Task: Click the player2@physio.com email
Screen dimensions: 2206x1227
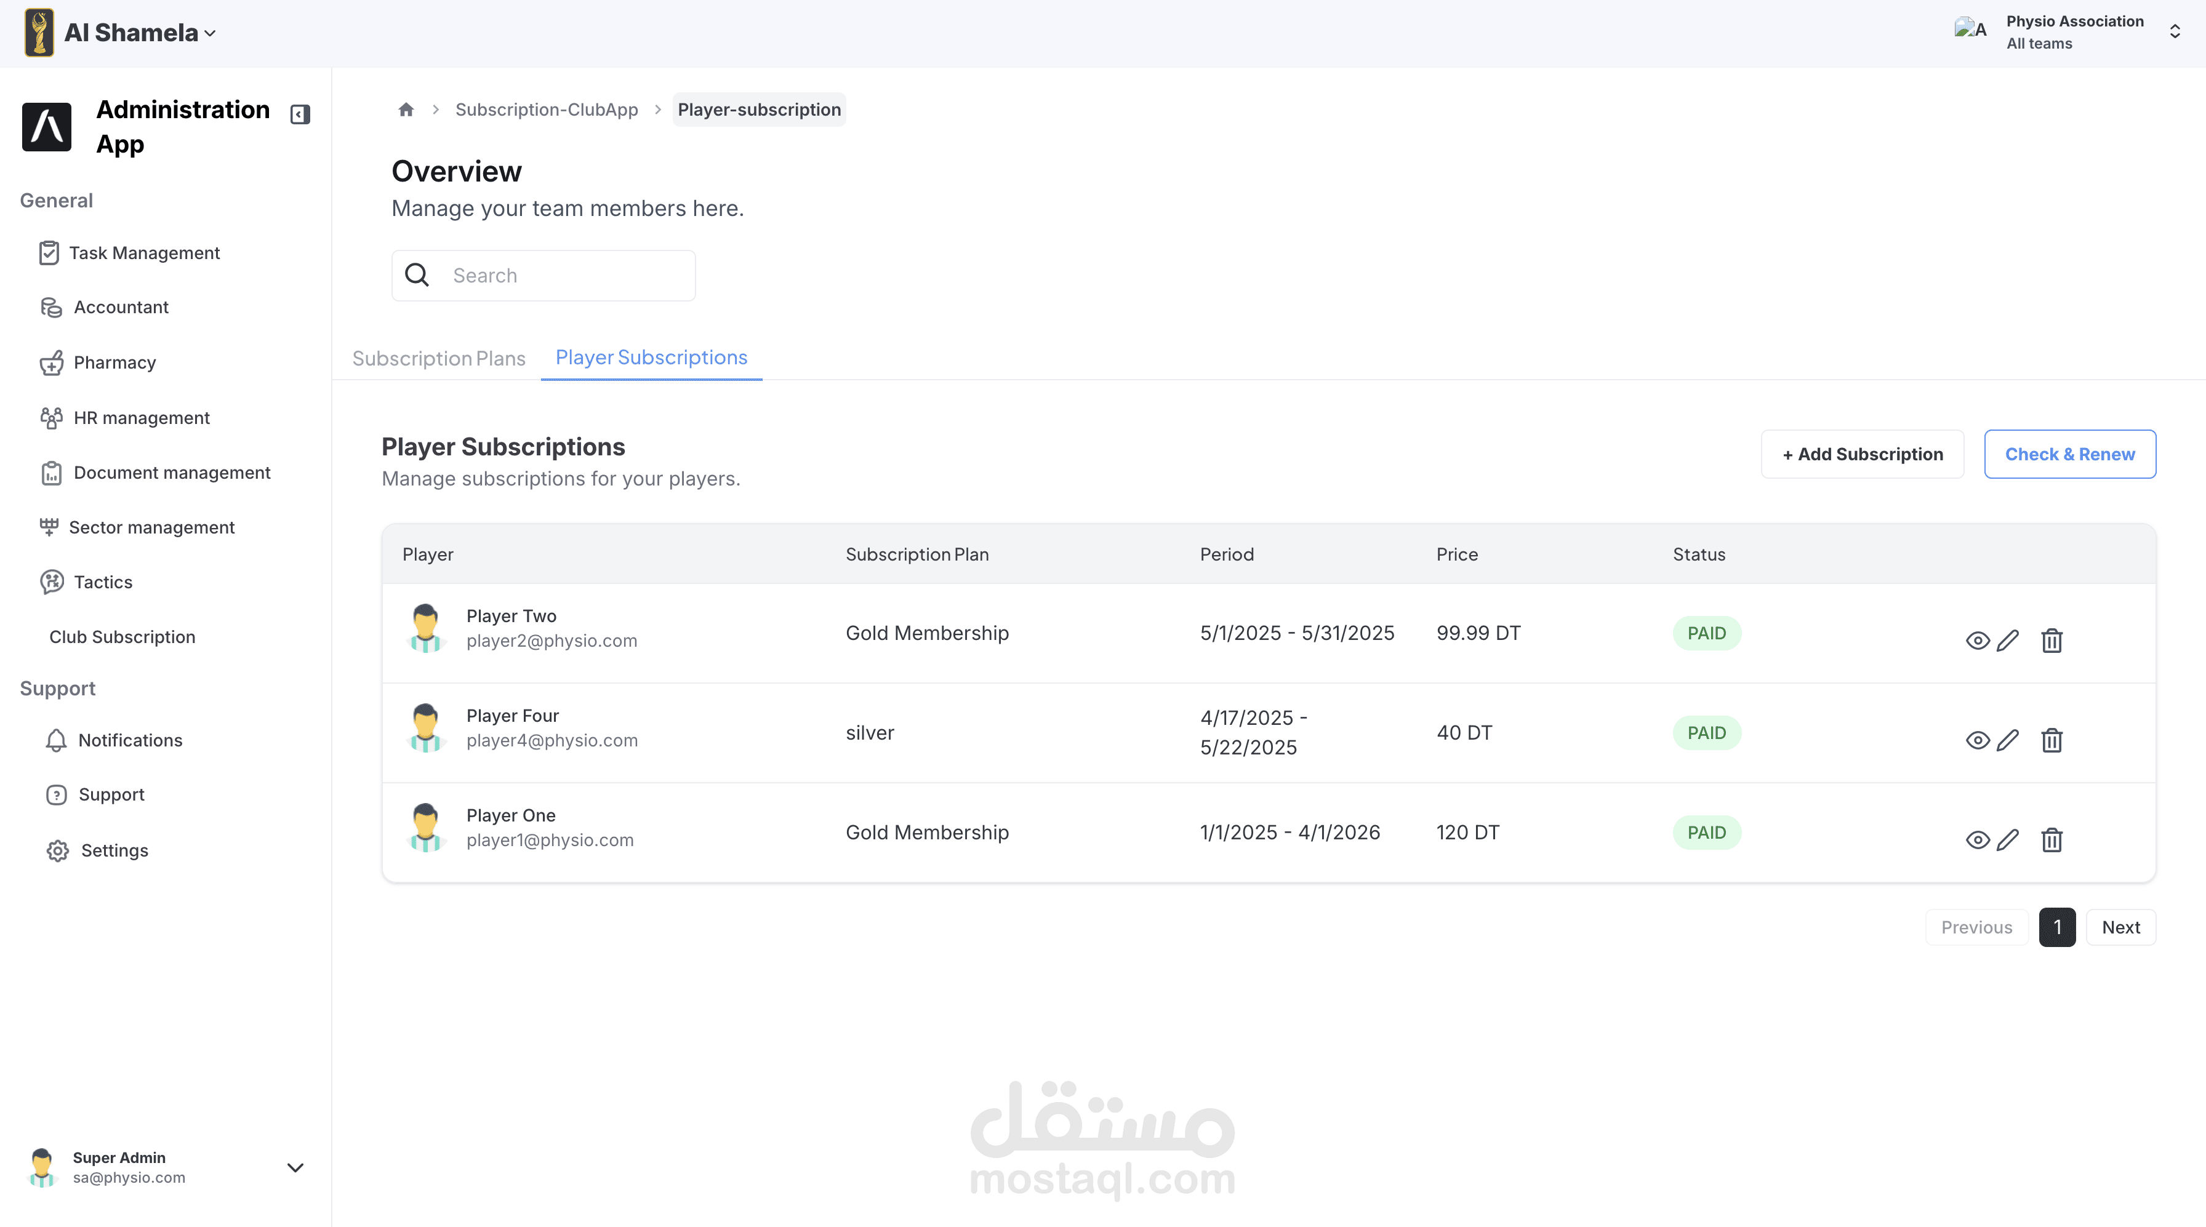Action: [551, 641]
